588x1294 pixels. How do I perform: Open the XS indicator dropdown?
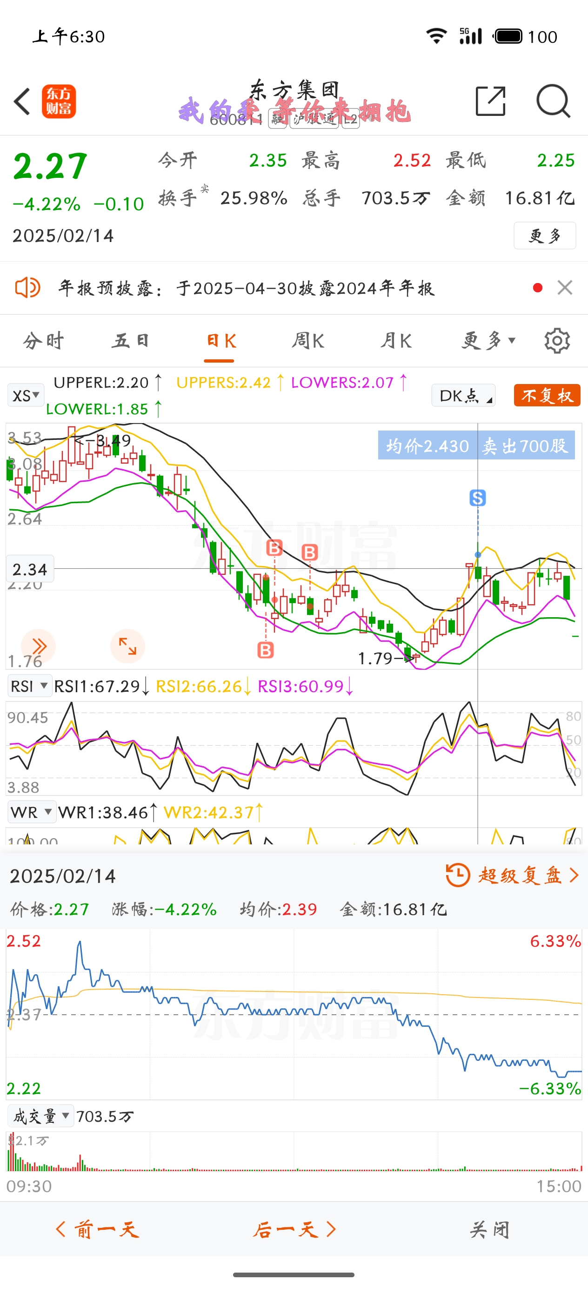pyautogui.click(x=26, y=396)
